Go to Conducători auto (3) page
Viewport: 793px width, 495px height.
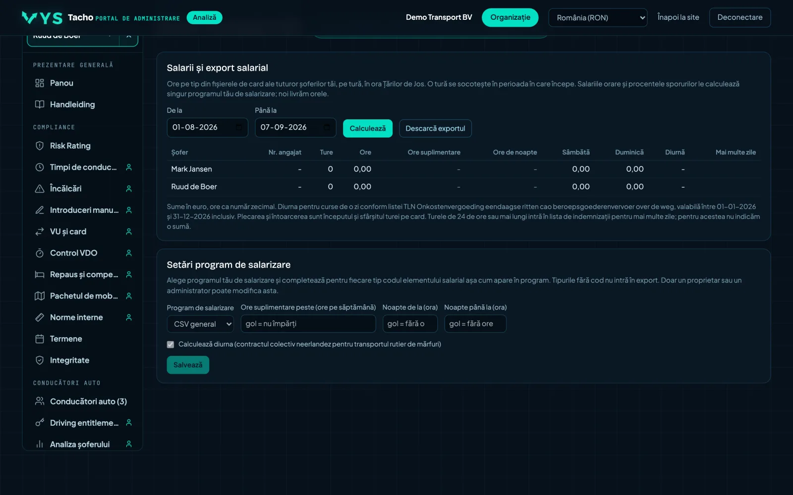[x=82, y=401]
